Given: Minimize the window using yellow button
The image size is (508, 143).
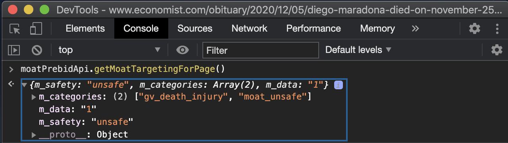Looking at the screenshot, I should coord(29,9).
